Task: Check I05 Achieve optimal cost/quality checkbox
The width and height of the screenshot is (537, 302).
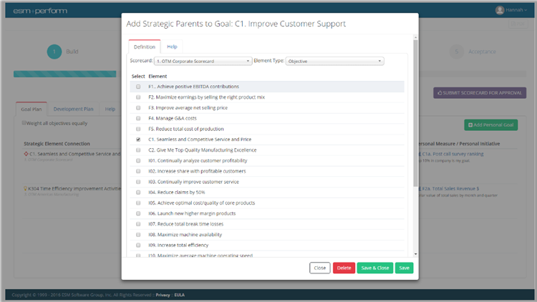Action: pyautogui.click(x=138, y=203)
